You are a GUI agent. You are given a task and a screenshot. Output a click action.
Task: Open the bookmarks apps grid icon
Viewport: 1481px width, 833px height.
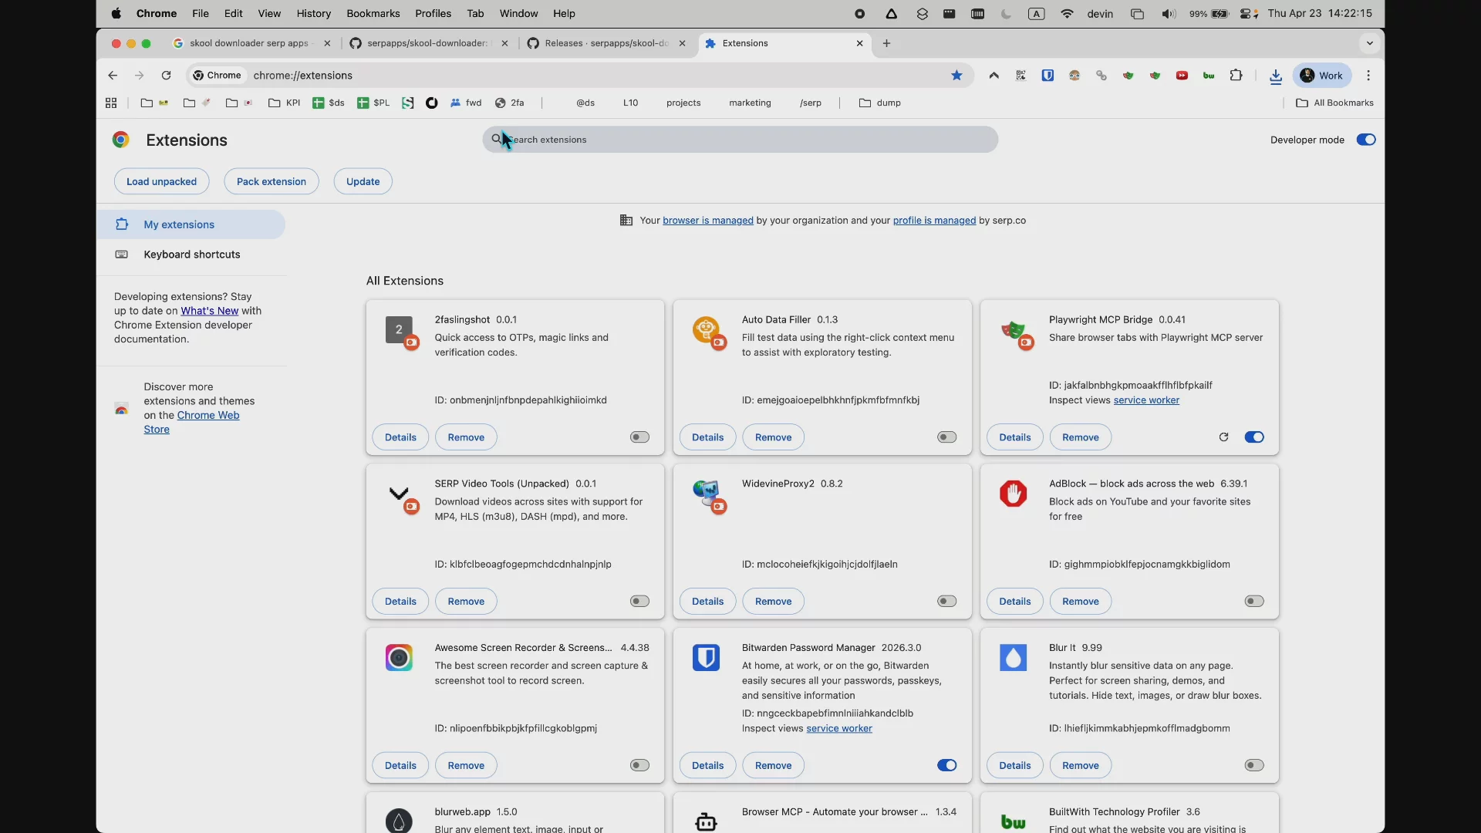(x=111, y=103)
